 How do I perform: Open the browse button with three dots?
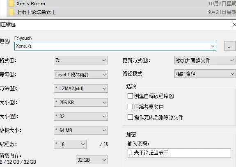tap(230, 46)
